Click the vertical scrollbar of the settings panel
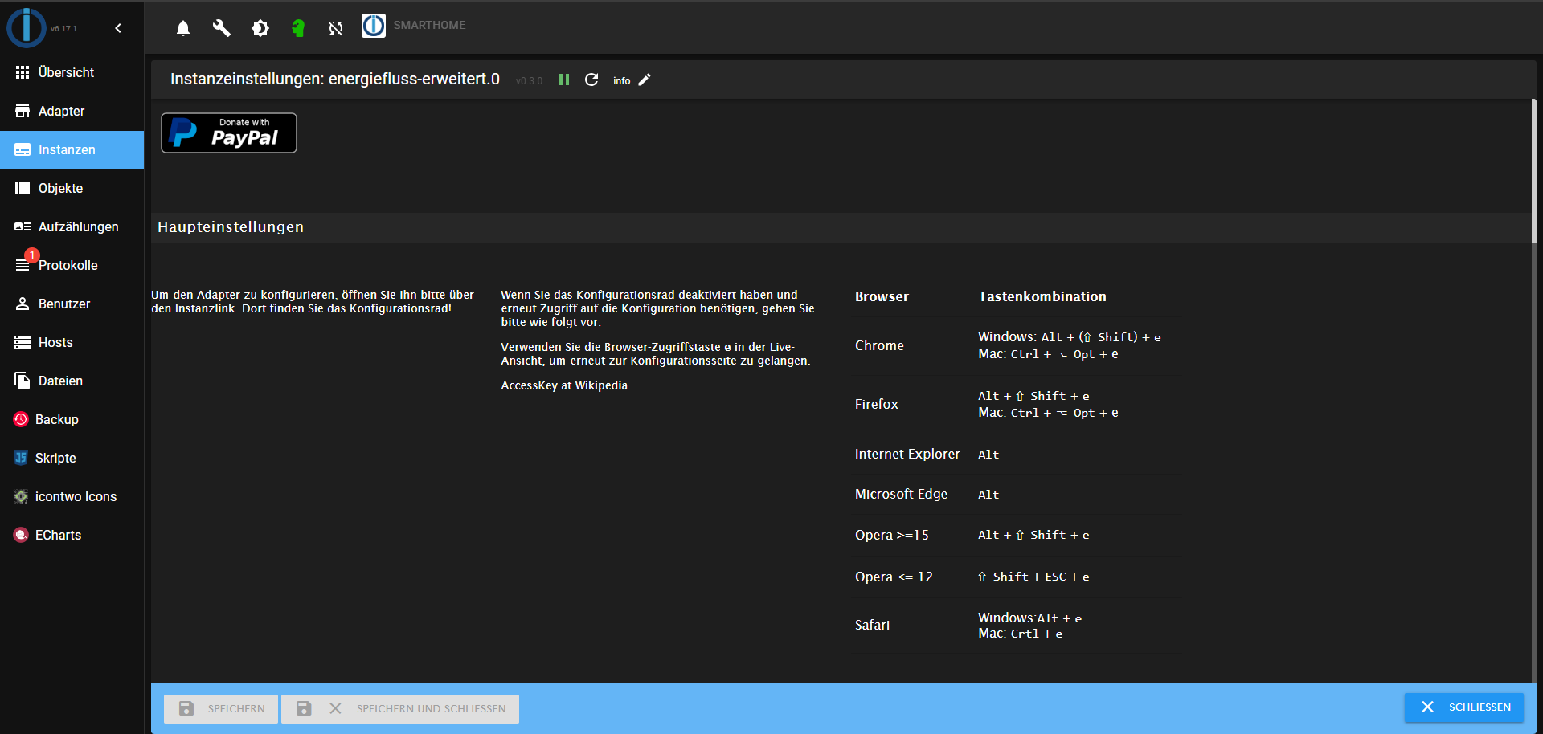 [x=1533, y=170]
